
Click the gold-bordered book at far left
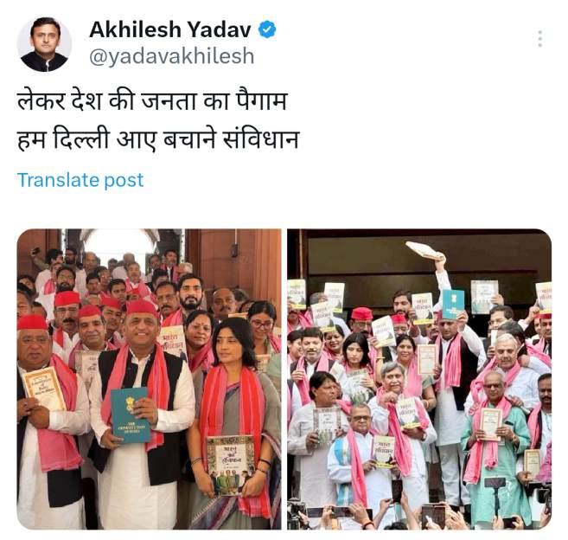(44, 388)
